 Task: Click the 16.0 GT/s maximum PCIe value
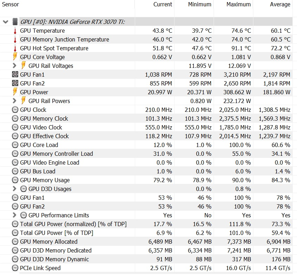click(x=239, y=268)
